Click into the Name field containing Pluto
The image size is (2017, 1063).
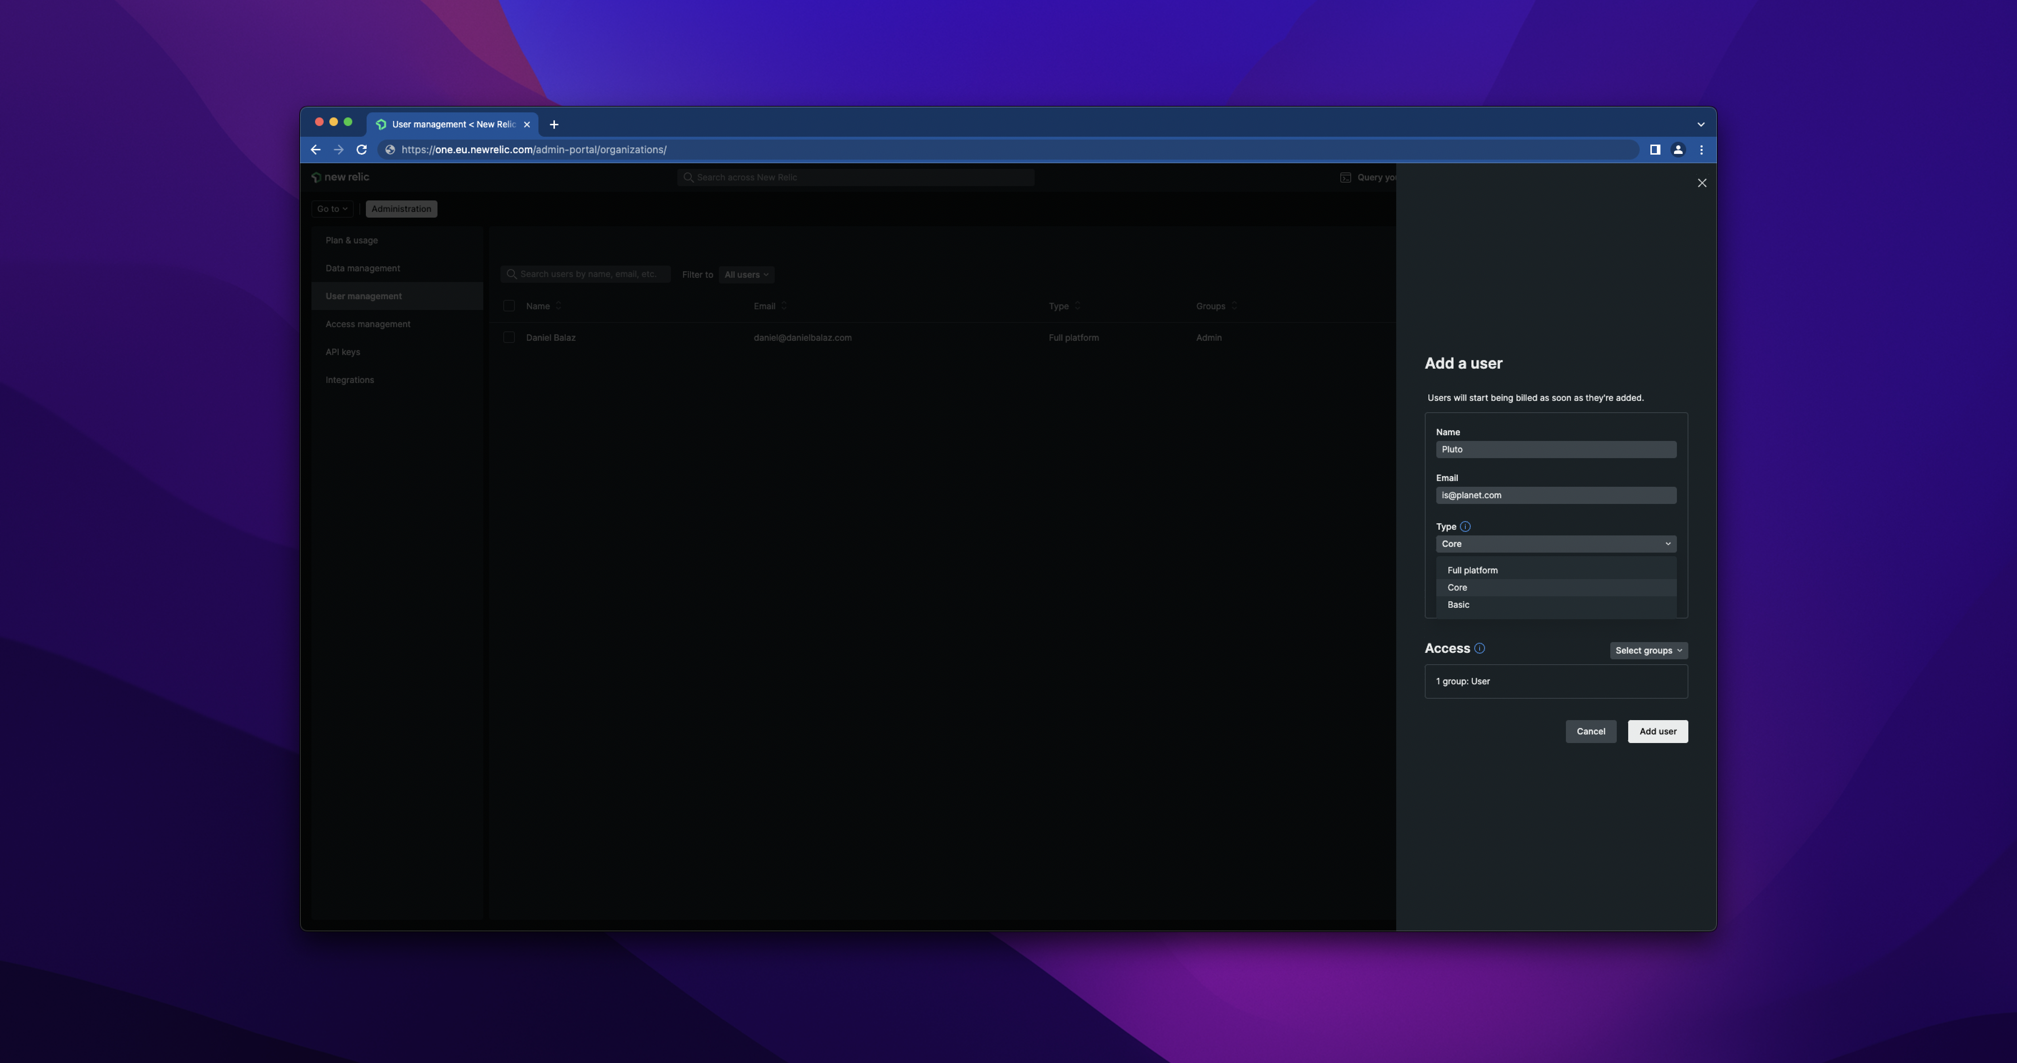[x=1555, y=449]
